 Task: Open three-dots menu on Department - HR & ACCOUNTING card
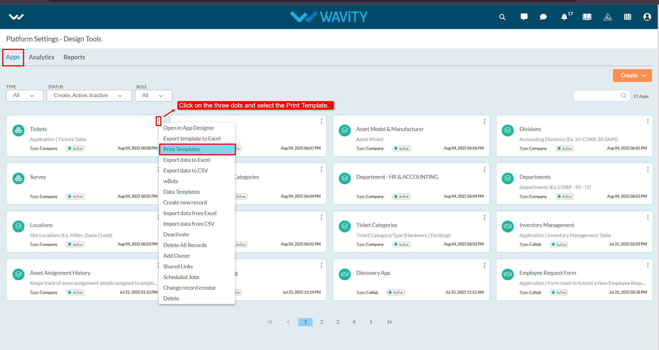coord(484,169)
